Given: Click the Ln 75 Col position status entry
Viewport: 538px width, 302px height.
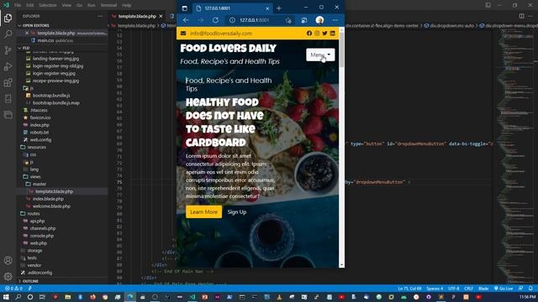Looking at the screenshot, I should 409,289.
